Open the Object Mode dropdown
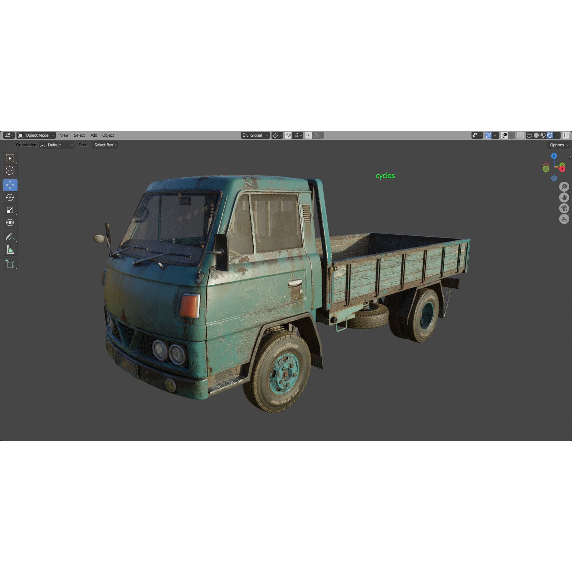The width and height of the screenshot is (572, 572). click(x=36, y=135)
